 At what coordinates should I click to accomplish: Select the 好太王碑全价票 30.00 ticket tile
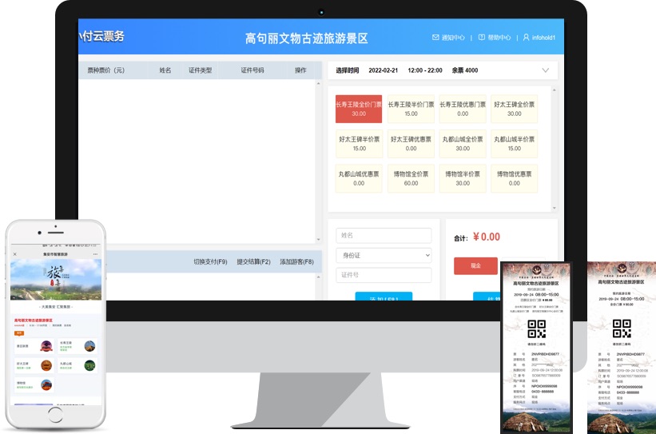(515, 109)
